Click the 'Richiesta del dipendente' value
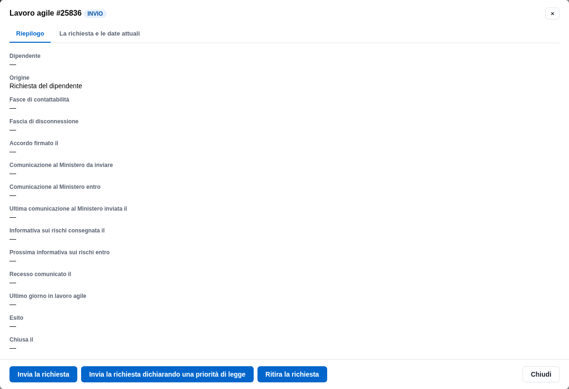Viewport: 569px width, 389px height. pos(46,86)
